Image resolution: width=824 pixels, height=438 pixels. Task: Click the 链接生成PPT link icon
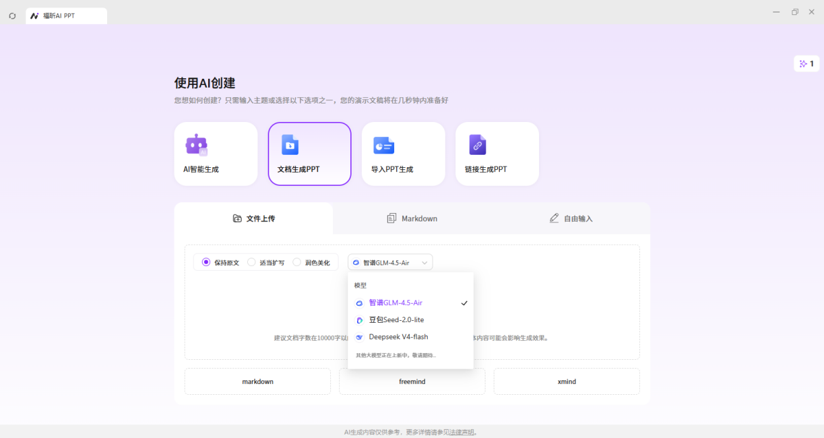point(477,145)
